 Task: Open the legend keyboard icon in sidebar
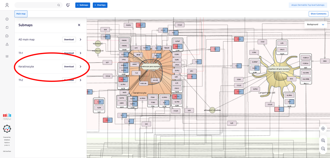(7, 56)
